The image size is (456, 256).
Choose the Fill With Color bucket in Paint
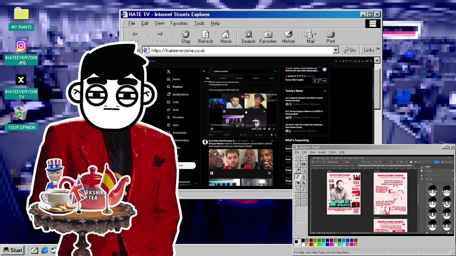[x=304, y=164]
